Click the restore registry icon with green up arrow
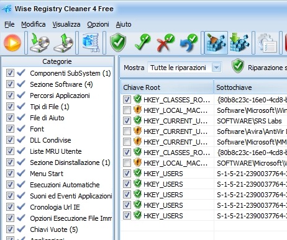 63,43
